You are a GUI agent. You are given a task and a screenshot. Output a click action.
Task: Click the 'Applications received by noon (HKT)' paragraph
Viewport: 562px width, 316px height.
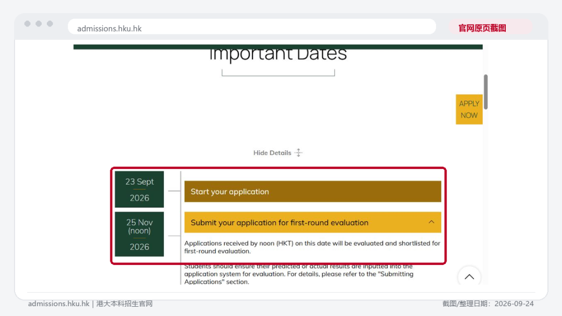[312, 247]
